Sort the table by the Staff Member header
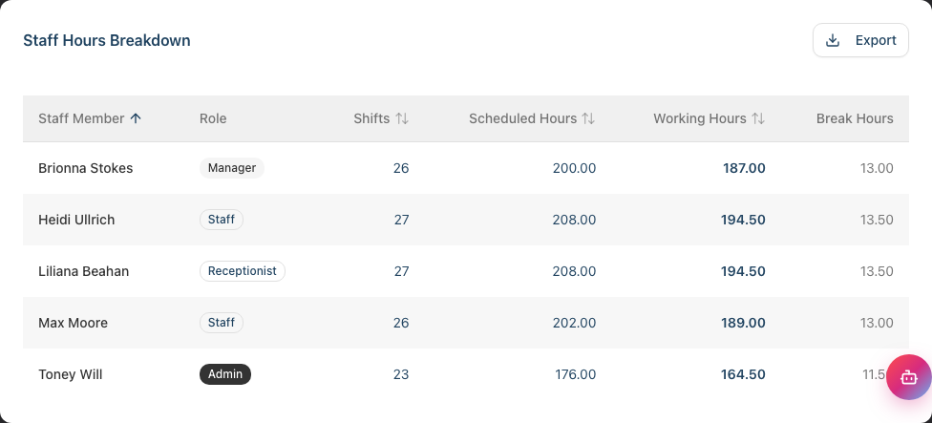Viewport: 932px width, 423px height. (81, 118)
